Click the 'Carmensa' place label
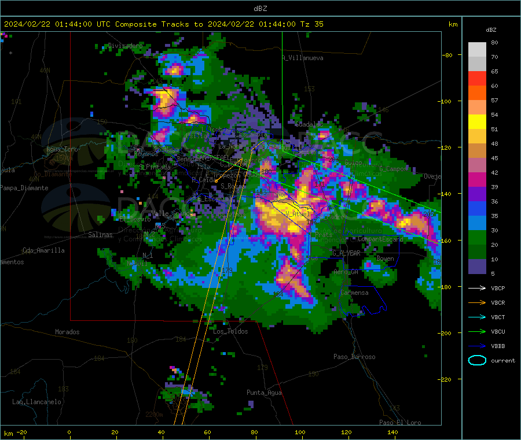Screen dimensions: 521x440 (x=354, y=293)
